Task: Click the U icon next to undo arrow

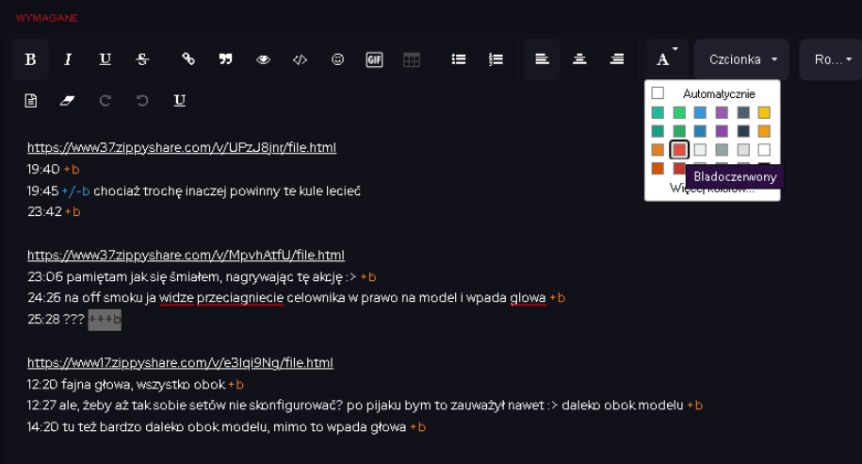Action: tap(179, 101)
